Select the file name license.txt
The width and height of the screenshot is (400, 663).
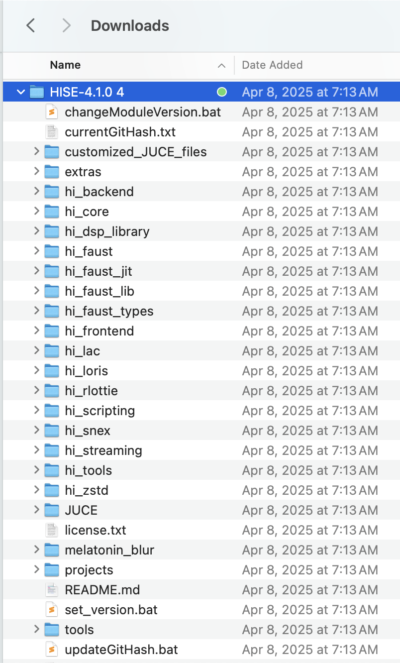pos(96,530)
